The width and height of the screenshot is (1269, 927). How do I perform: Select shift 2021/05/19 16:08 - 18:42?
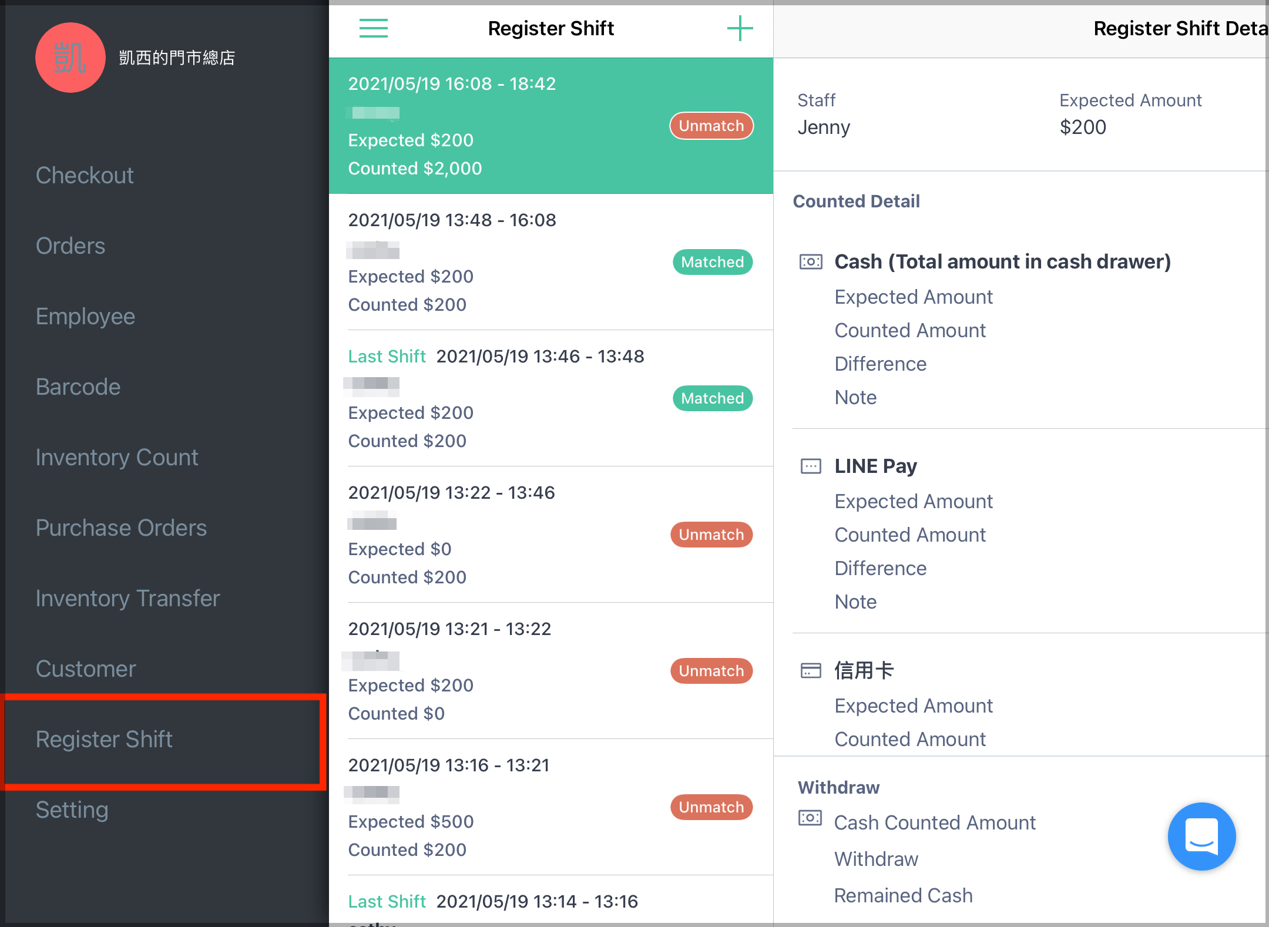551,126
